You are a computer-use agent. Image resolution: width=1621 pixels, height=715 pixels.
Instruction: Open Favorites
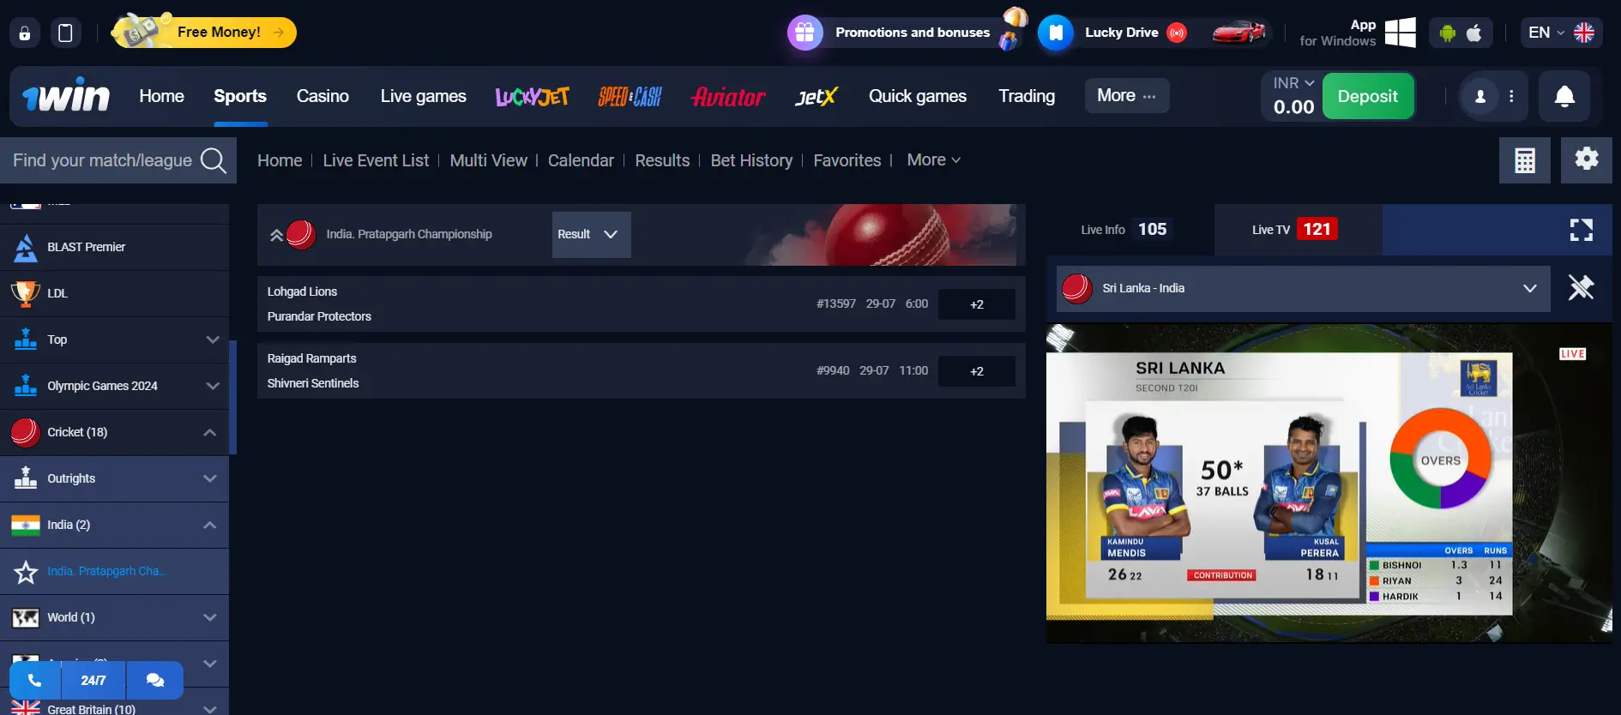tap(847, 160)
